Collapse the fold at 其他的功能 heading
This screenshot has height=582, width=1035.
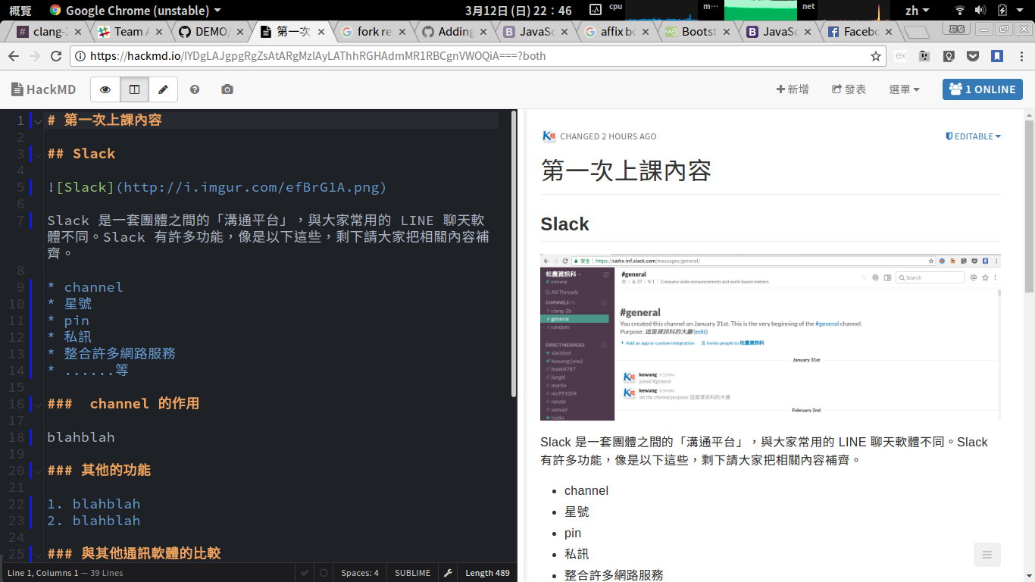[38, 471]
